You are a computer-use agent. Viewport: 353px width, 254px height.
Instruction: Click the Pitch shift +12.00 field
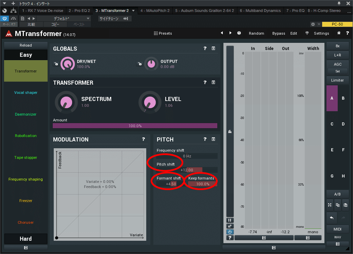(x=187, y=170)
